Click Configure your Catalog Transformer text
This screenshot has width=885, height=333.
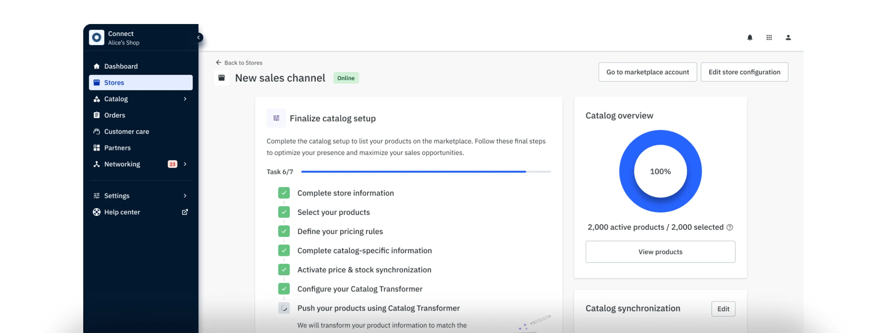360,289
